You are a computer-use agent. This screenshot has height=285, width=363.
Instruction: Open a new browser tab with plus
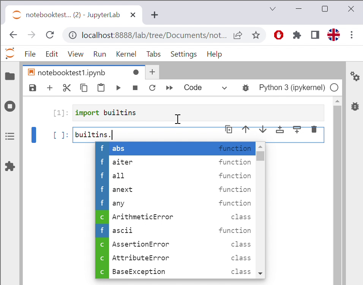pos(155,15)
